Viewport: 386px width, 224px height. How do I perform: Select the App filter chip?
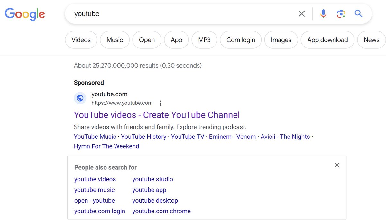177,40
